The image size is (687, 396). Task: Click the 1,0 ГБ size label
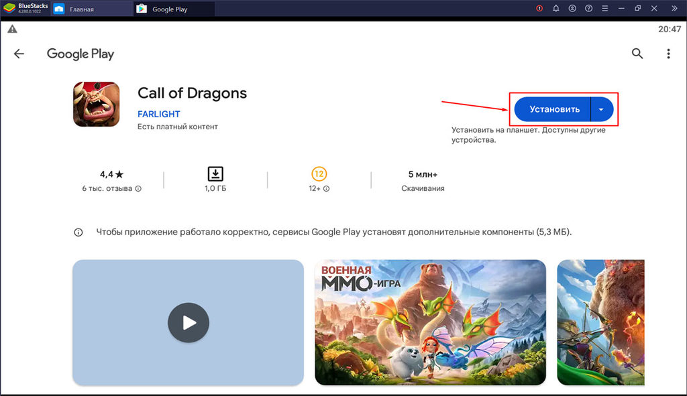point(215,188)
